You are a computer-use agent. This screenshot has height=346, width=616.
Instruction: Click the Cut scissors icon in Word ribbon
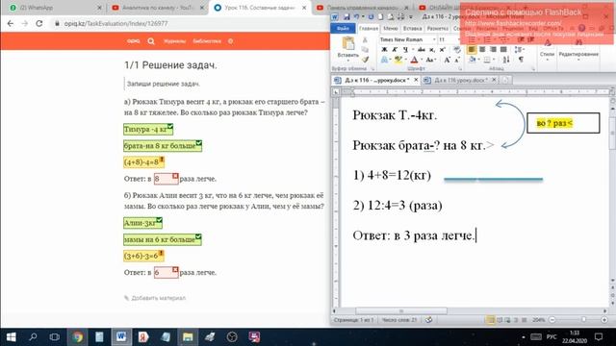(365, 39)
